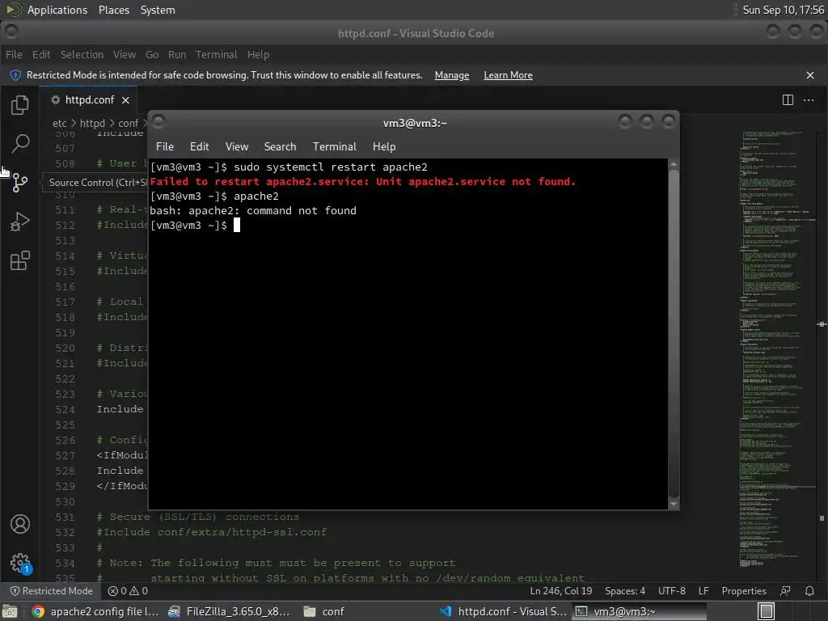Click Manage link in the trust banner
Viewport: 828px width, 621px height.
point(451,75)
